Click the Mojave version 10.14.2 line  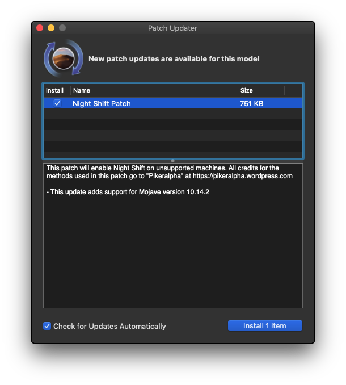coord(128,192)
